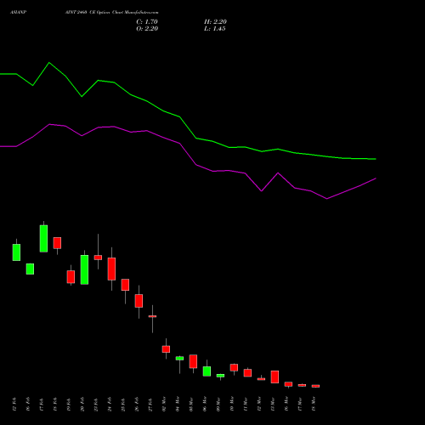
Task: Click the low value L: 1.45
Action: (x=215, y=28)
